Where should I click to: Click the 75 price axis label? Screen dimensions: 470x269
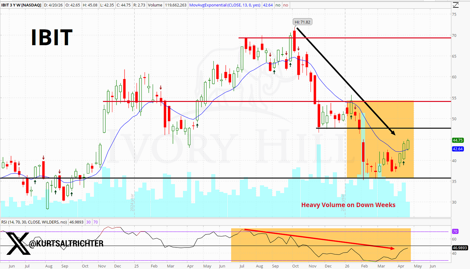point(454,15)
